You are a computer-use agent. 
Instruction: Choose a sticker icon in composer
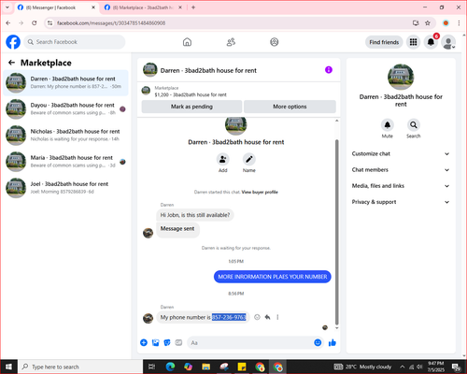click(167, 343)
